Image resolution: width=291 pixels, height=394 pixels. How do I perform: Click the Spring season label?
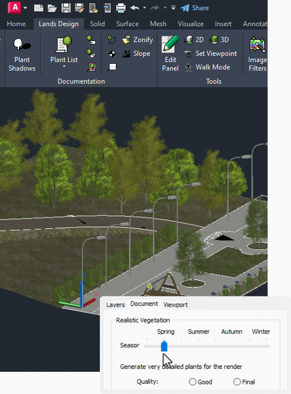click(165, 332)
